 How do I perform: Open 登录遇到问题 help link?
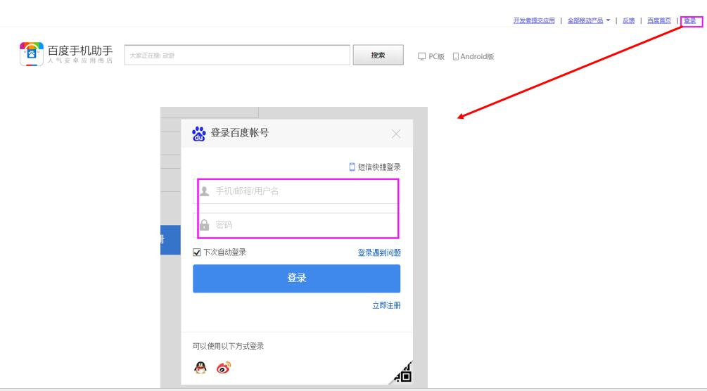pyautogui.click(x=379, y=252)
